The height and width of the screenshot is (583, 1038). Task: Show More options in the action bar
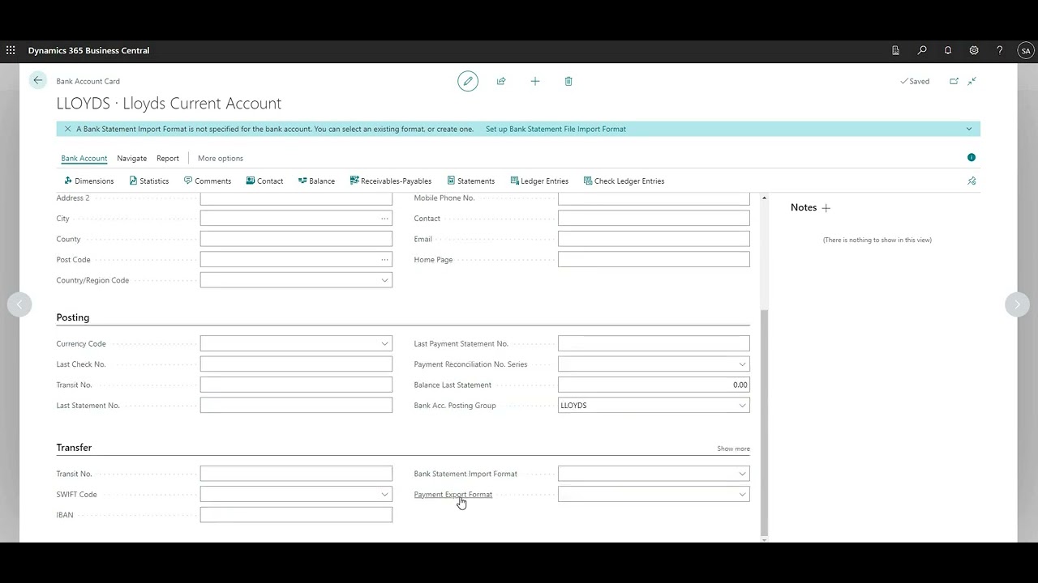click(221, 159)
